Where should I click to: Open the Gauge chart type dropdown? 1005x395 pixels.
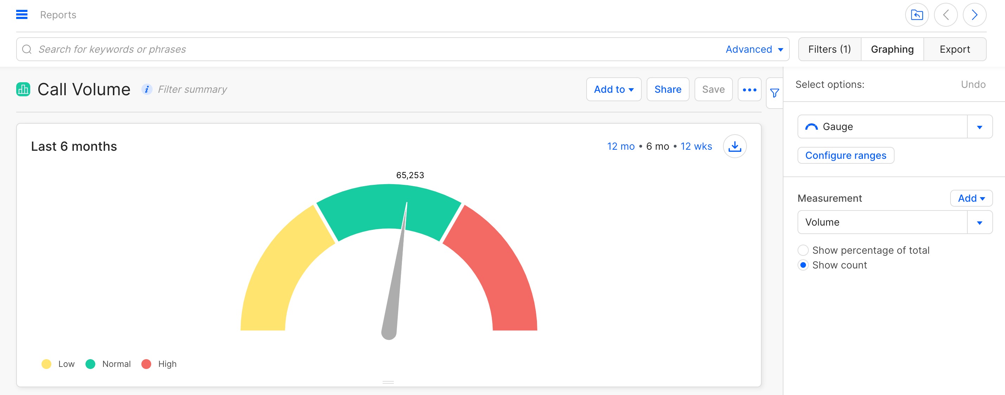[x=979, y=127]
